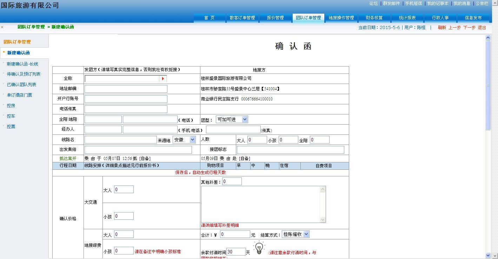Open the 团型 dropdown
This screenshot has width=498, height=259.
point(232,119)
